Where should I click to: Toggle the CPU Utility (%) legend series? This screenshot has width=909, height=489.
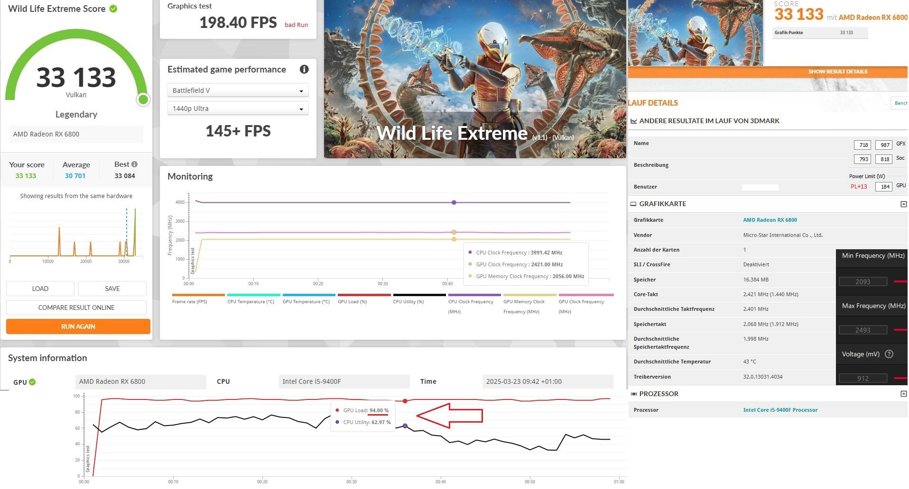(x=419, y=299)
